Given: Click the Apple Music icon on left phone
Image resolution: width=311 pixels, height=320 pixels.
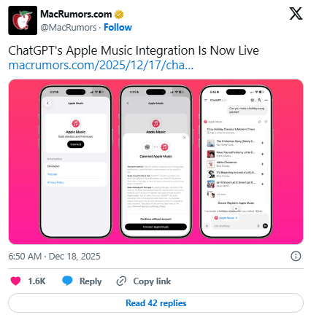Looking at the screenshot, I should [x=76, y=123].
